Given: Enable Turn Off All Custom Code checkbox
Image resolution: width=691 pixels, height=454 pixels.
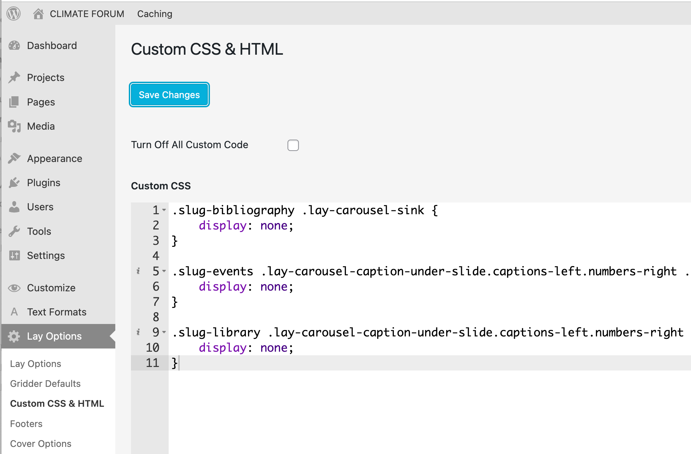Looking at the screenshot, I should click(x=293, y=145).
